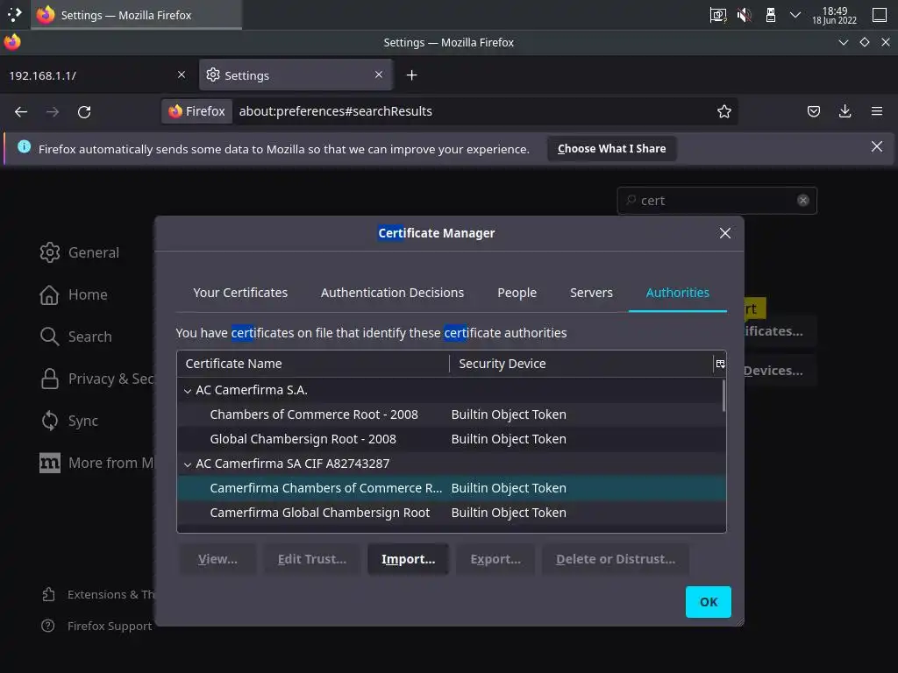Open Search settings in sidebar
Image resolution: width=898 pixels, height=673 pixels.
[75, 336]
